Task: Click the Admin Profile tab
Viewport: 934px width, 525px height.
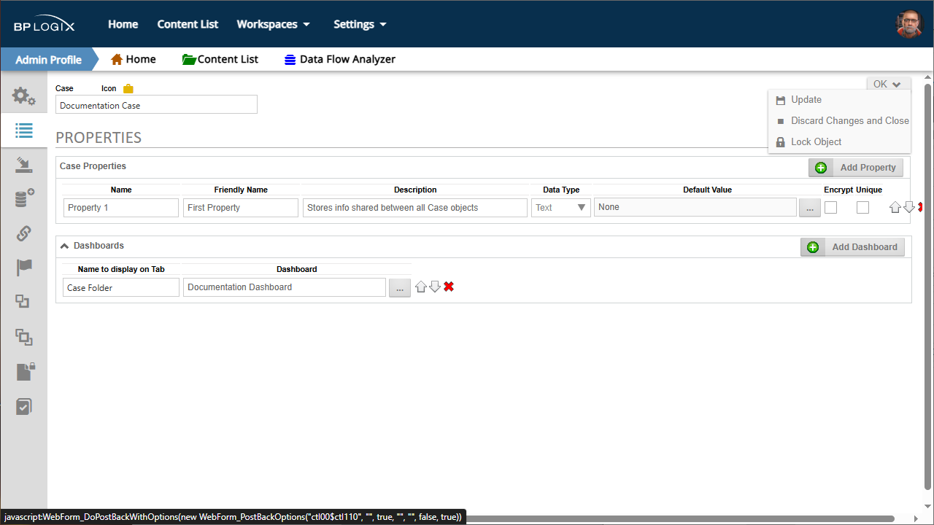Action: tap(48, 59)
